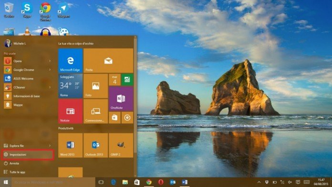
Task: Launch the Outlook 2013 tile
Action: pyautogui.click(x=96, y=145)
